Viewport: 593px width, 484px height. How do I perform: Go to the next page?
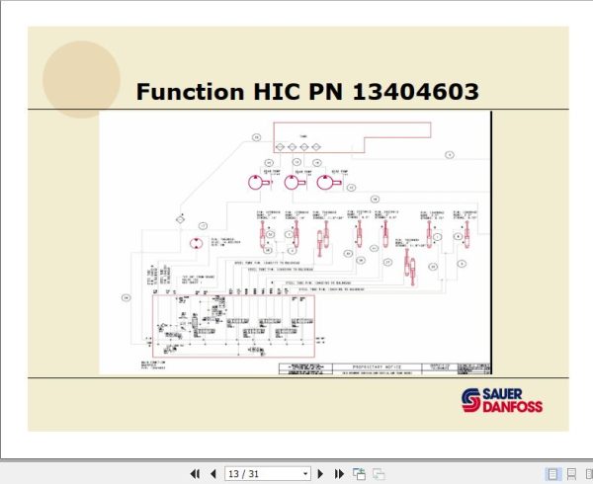(x=320, y=474)
